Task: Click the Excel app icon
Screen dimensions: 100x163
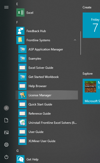Action: point(20,12)
